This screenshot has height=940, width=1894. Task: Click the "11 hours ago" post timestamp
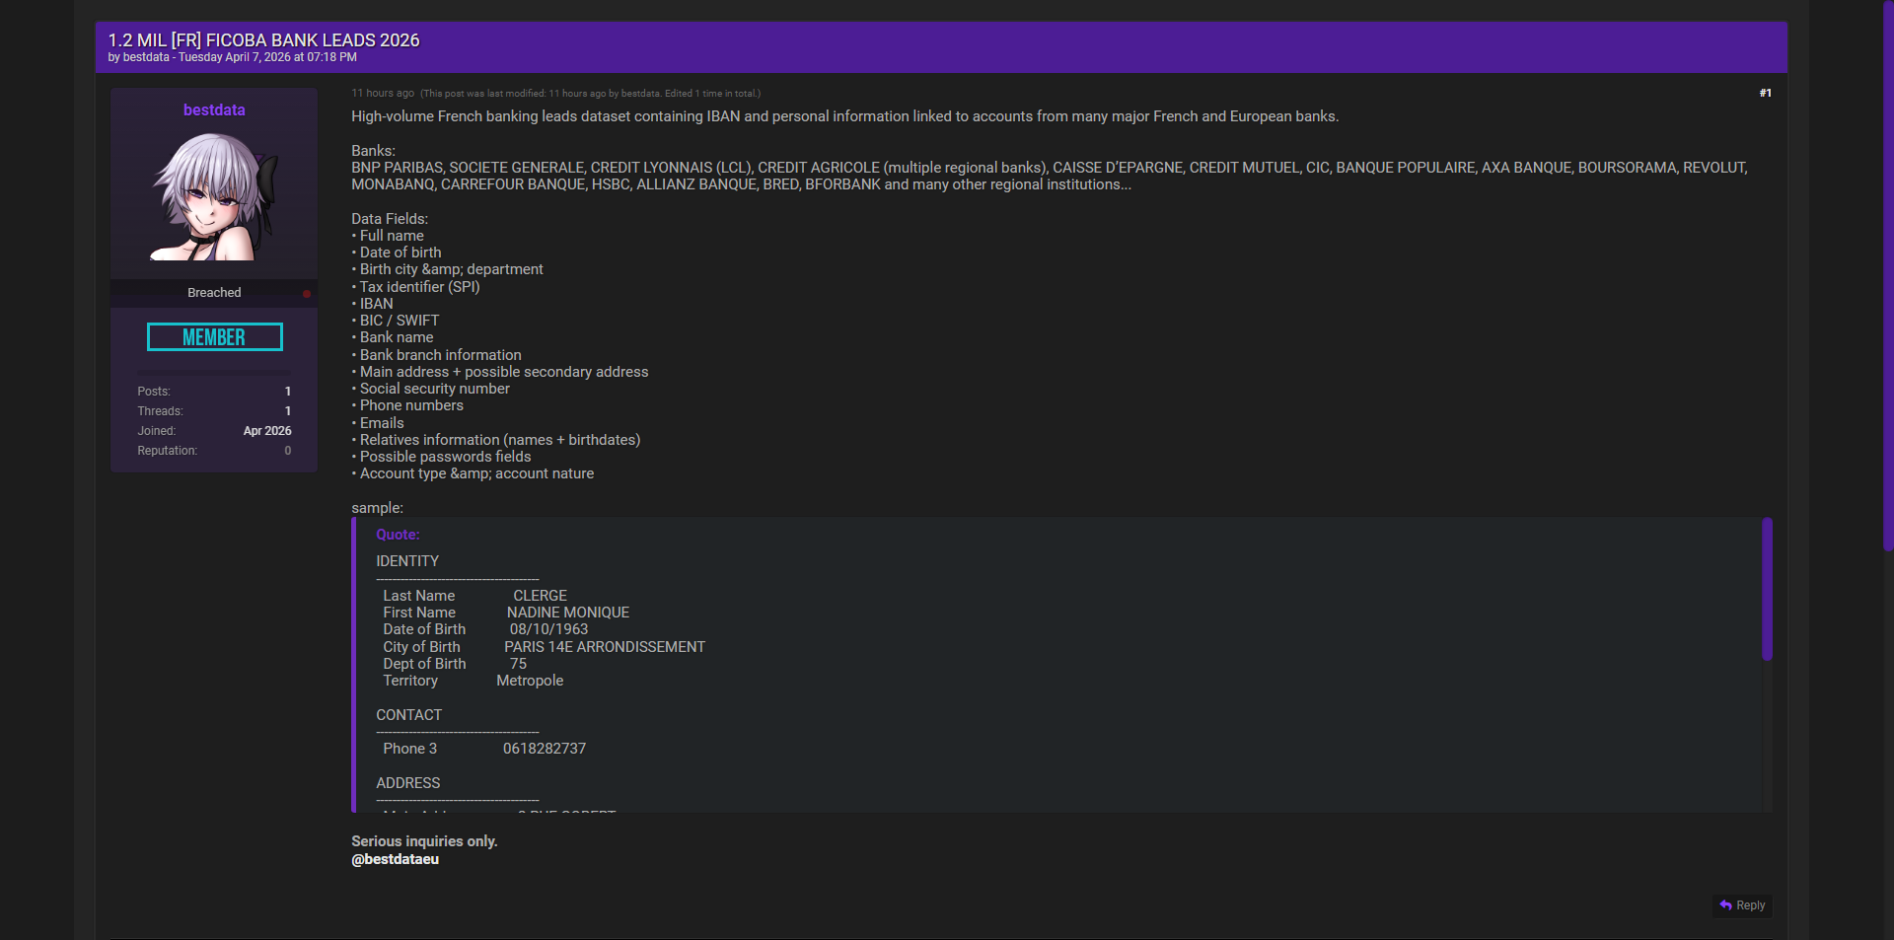point(383,93)
